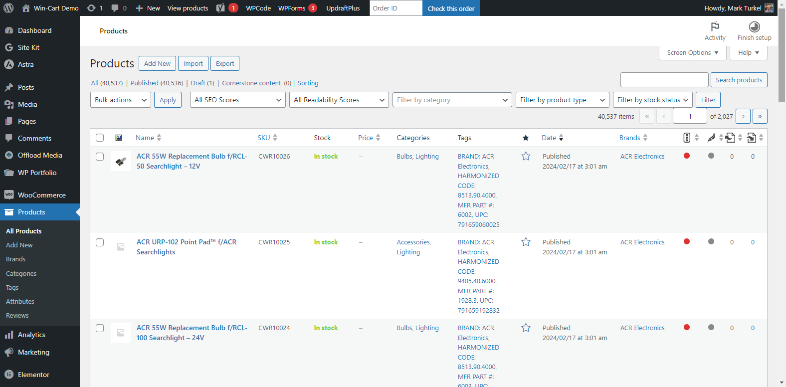The width and height of the screenshot is (786, 387).
Task: Open the Filter by stock status dropdown
Action: click(x=653, y=100)
